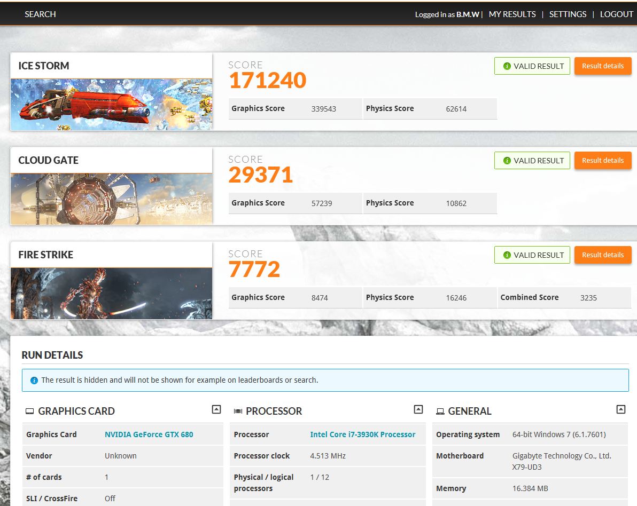The width and height of the screenshot is (637, 506).
Task: Collapse the Graphics Card section
Action: [x=216, y=409]
